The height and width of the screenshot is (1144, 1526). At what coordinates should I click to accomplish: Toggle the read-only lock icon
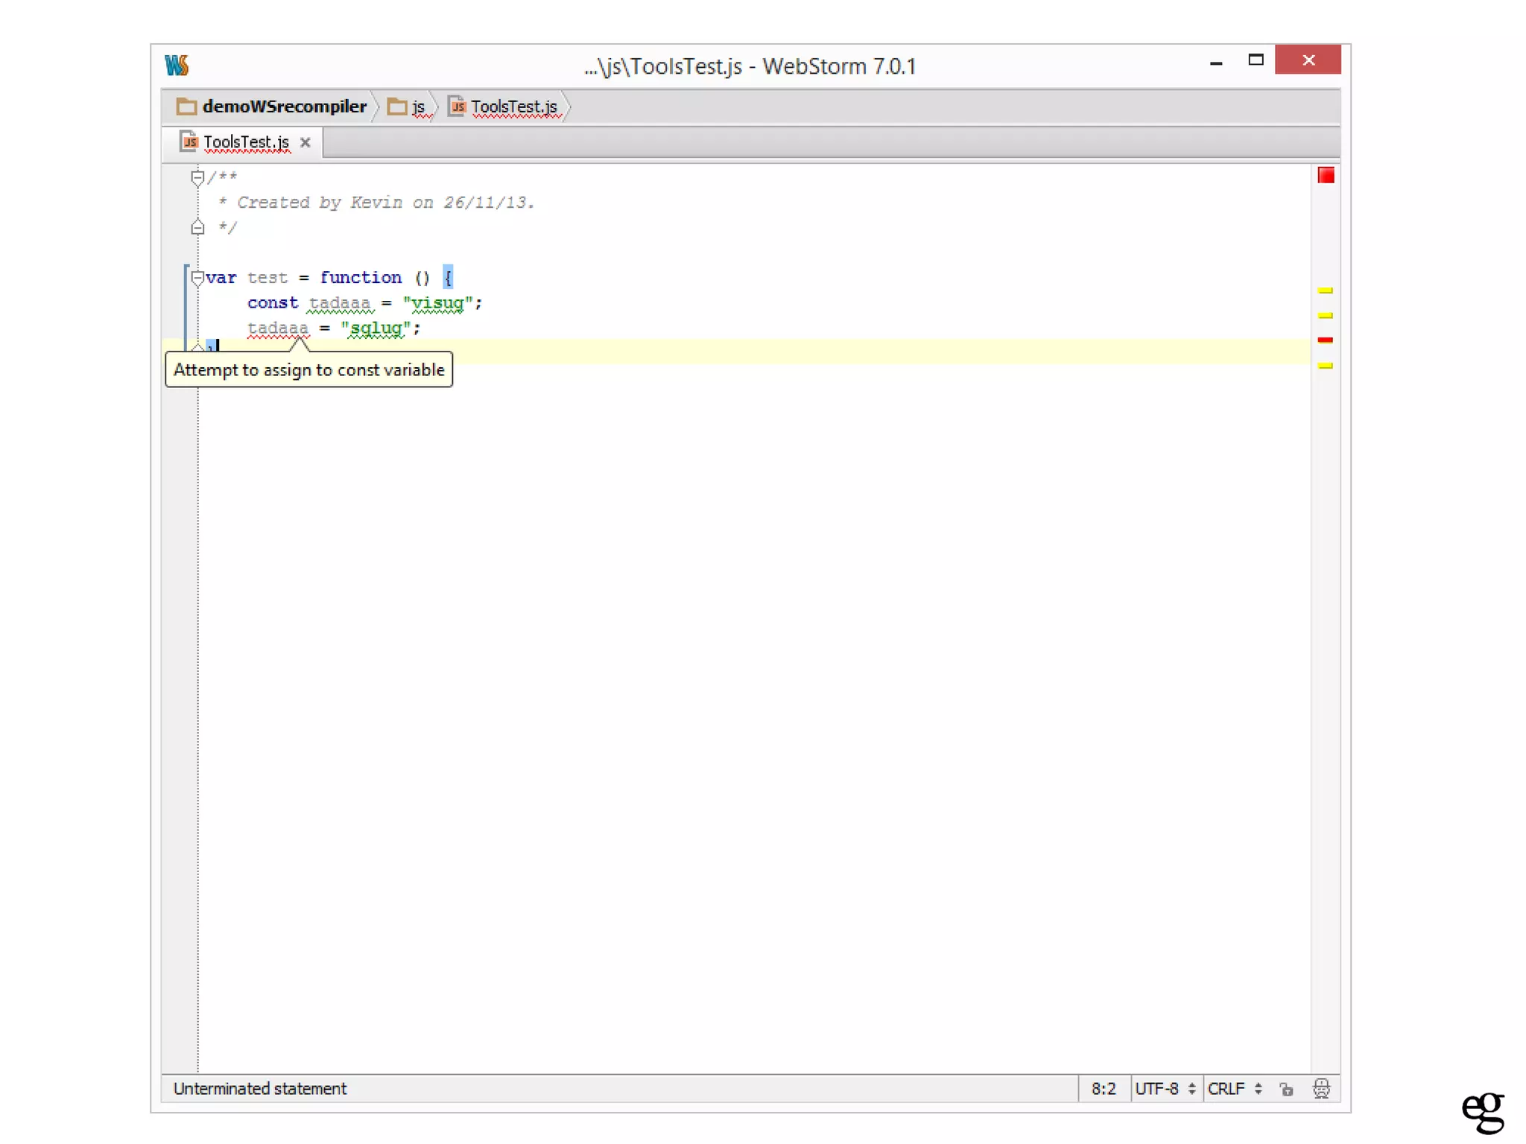pyautogui.click(x=1287, y=1090)
